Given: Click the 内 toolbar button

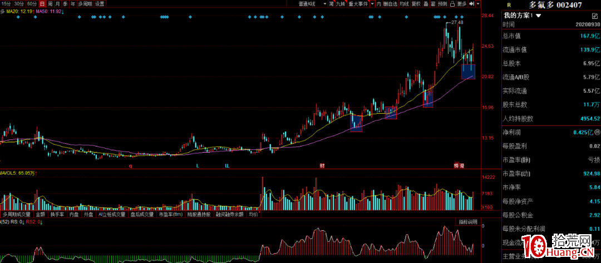Looking at the screenshot, I should (x=379, y=4).
